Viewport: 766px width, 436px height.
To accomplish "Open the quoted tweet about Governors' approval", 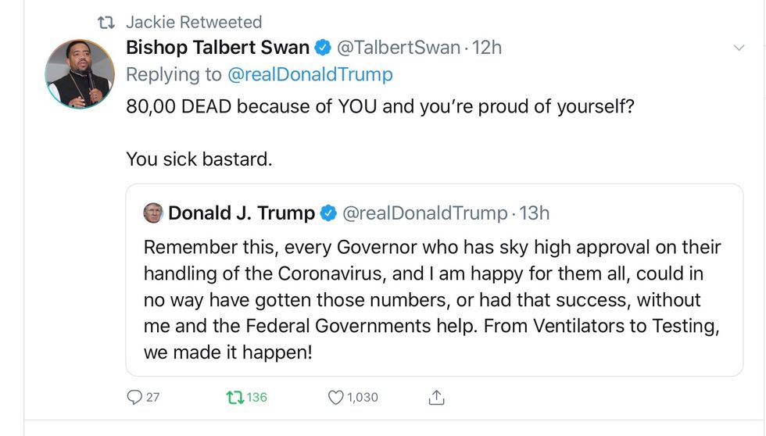I will [432, 299].
